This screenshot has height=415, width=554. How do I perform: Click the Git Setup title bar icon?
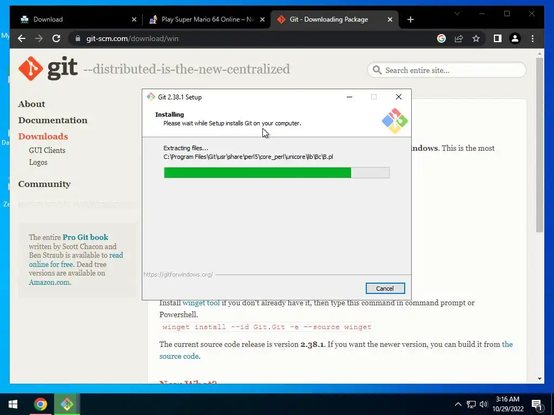click(x=151, y=97)
